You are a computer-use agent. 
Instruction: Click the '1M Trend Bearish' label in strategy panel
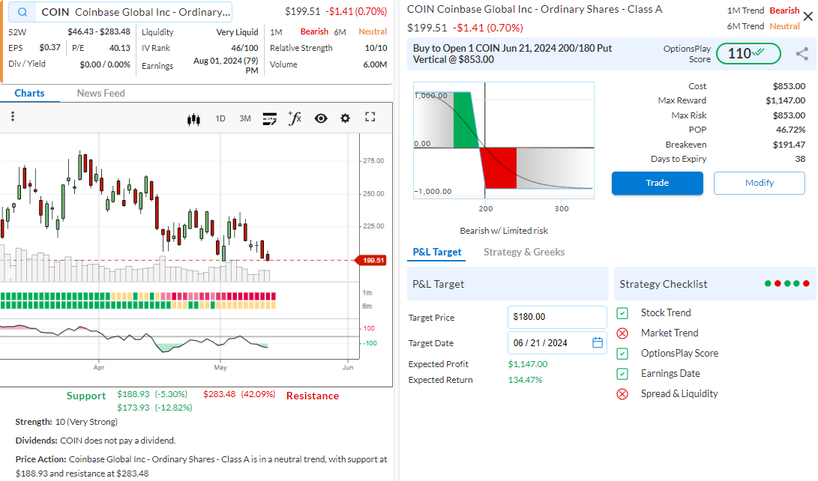(763, 10)
